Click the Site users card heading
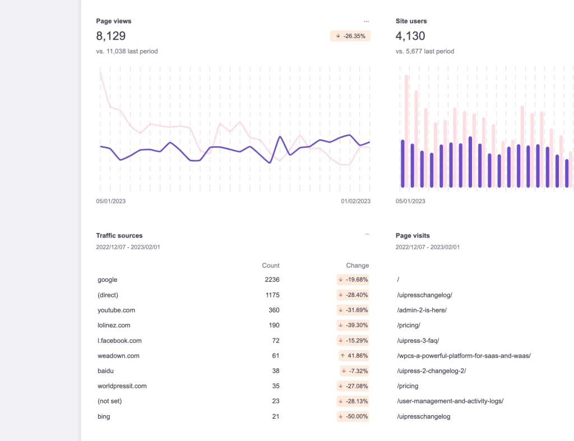Viewport: 574px width, 441px height. coord(411,21)
